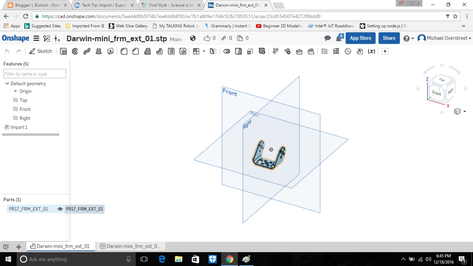473x266 pixels.
Task: Select the Sweep tool
Action: (87, 51)
